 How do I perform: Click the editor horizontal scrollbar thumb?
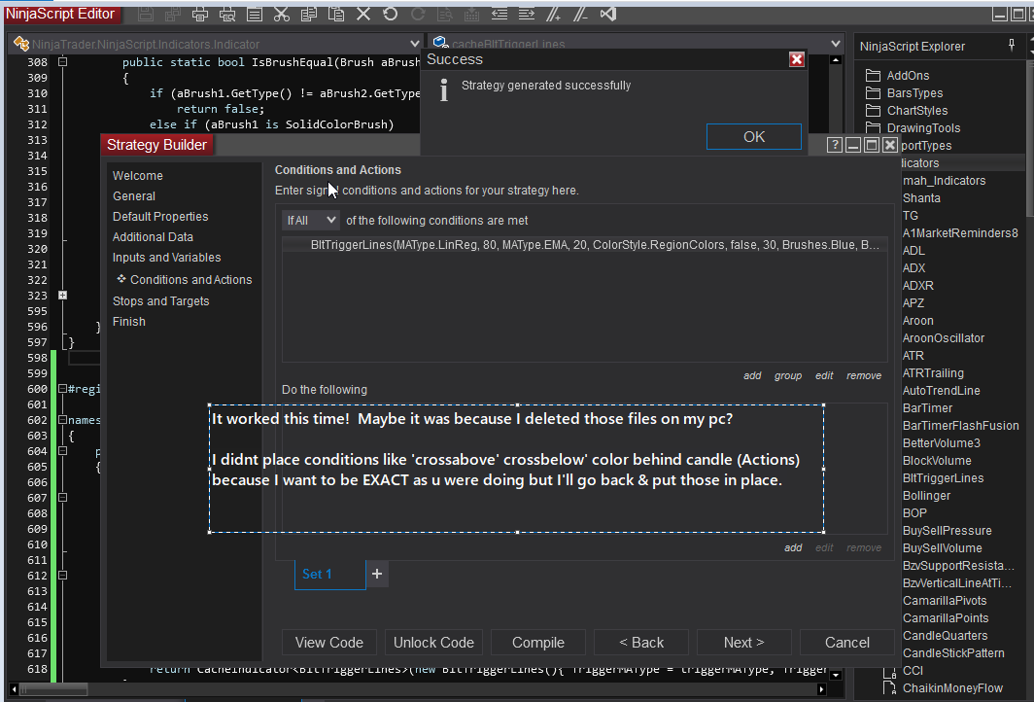(53, 689)
